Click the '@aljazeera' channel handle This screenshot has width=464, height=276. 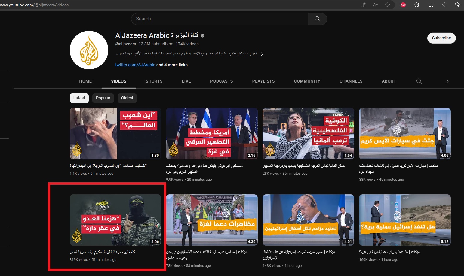pos(126,44)
